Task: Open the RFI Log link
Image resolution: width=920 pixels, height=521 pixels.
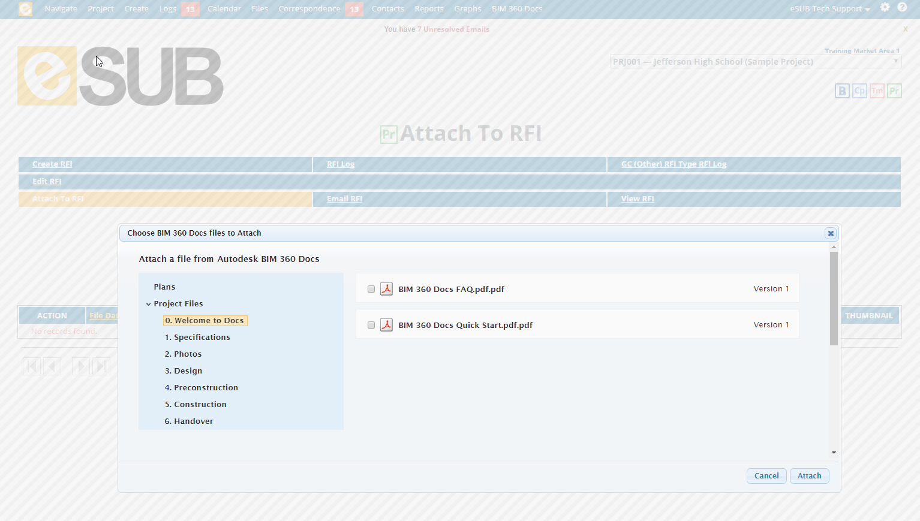Action: point(340,164)
